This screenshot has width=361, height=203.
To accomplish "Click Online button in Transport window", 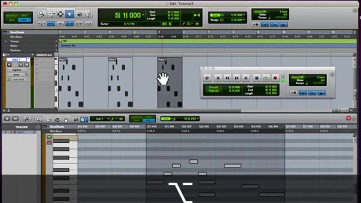I will pyautogui.click(x=207, y=78).
